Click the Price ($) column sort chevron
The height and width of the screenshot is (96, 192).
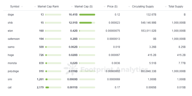[104, 6]
